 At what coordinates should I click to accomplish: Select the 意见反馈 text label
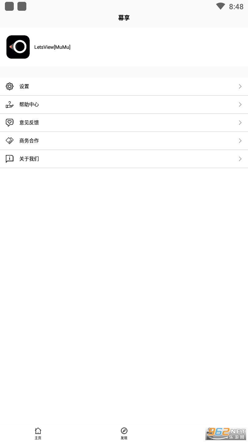29,123
